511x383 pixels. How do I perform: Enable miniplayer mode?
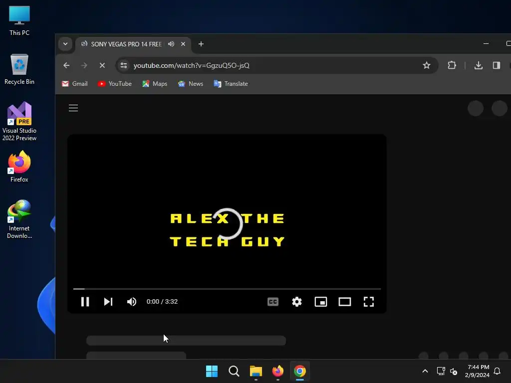click(x=321, y=302)
